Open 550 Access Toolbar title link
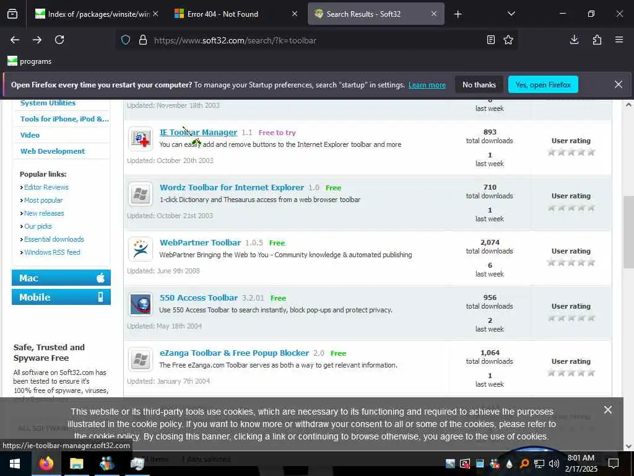634x476 pixels. pos(199,298)
